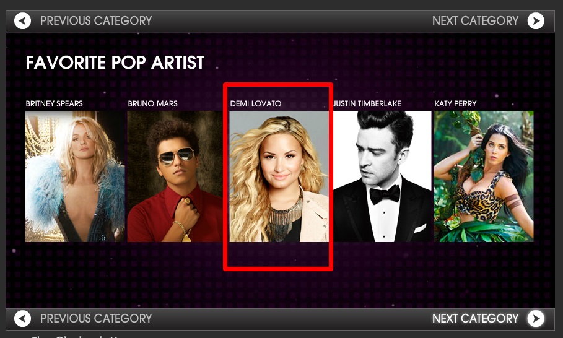Image resolution: width=563 pixels, height=338 pixels.
Task: Click the bottom right next arrow icon
Action: (x=536, y=319)
